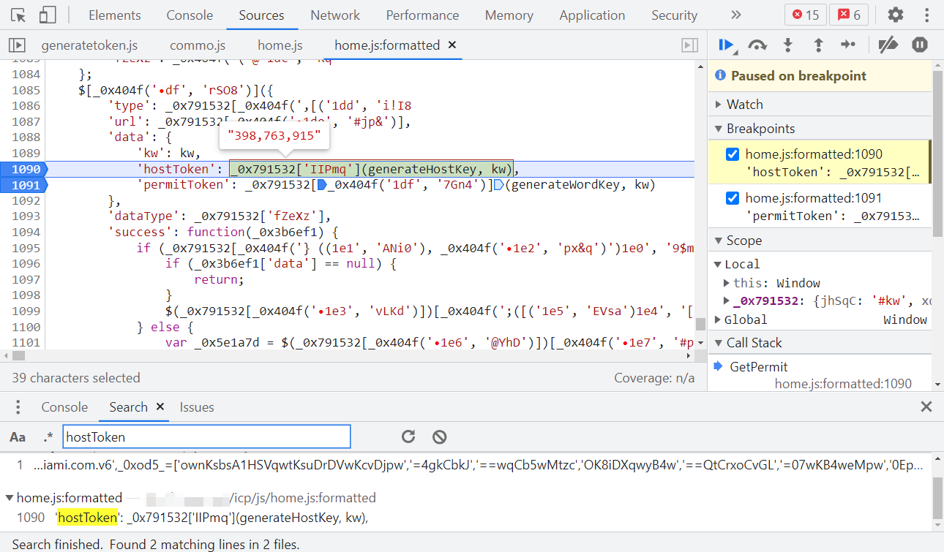Toggle match case in search
The height and width of the screenshot is (552, 944).
tap(18, 437)
